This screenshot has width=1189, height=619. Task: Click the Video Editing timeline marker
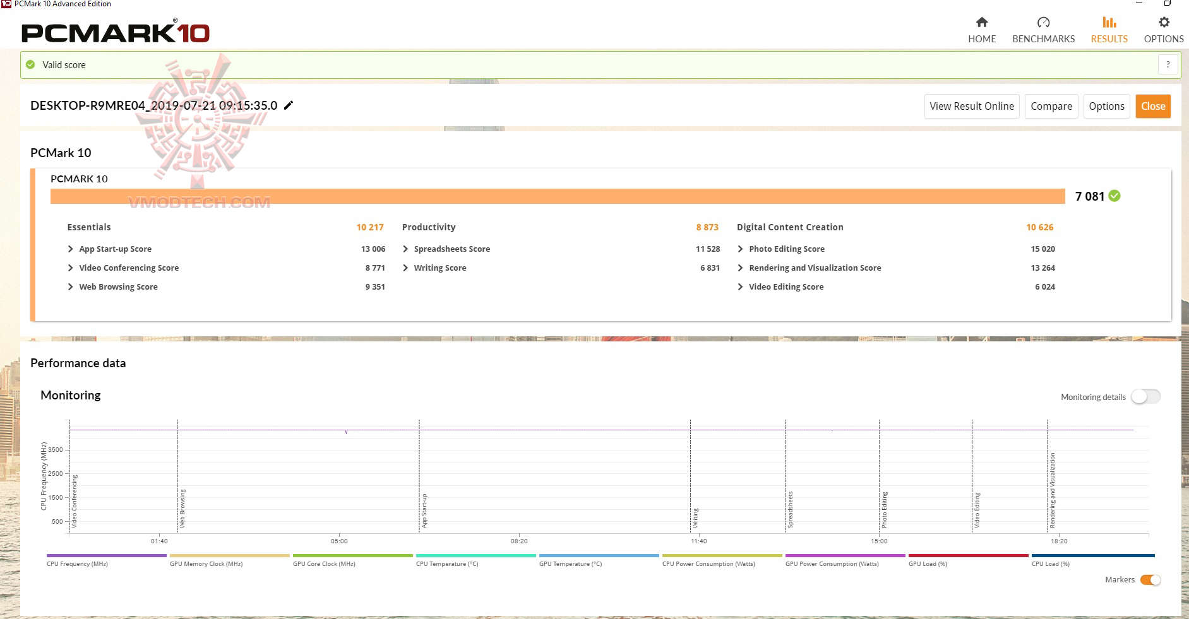pos(977,510)
